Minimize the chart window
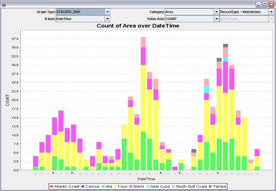The height and width of the screenshot is (191, 276). pos(258,5)
